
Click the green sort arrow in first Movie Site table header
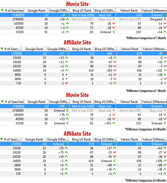click(x=2, y=11)
